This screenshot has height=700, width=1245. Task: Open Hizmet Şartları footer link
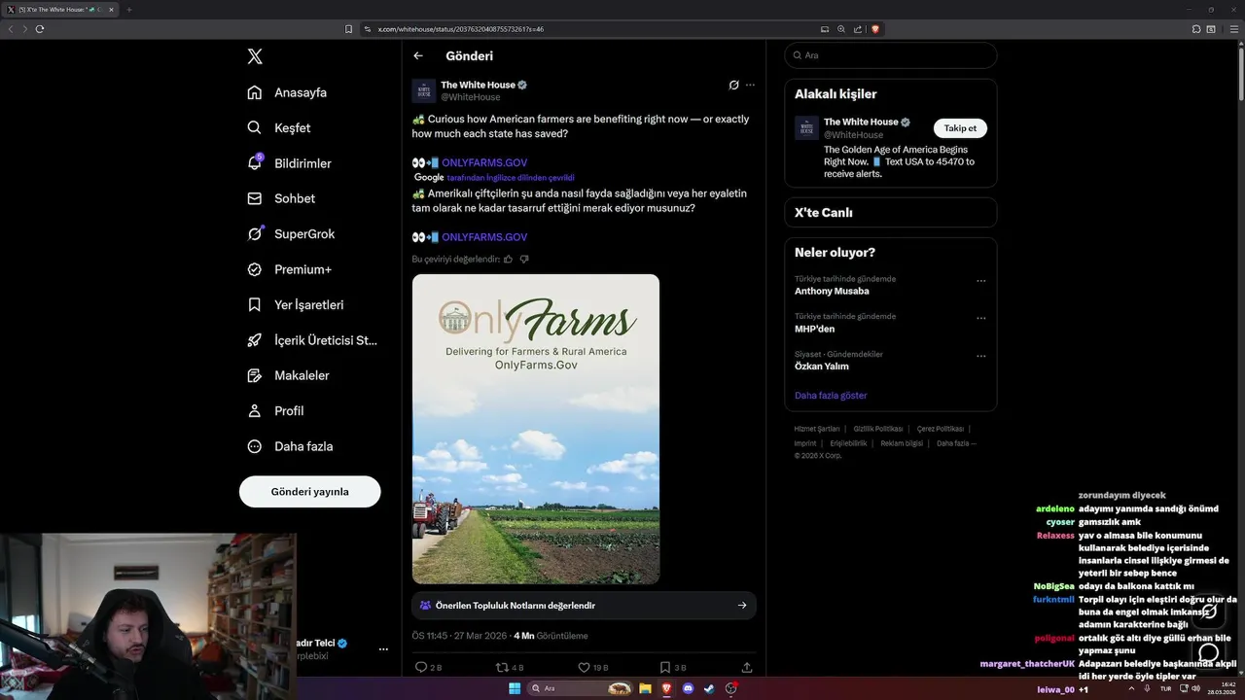[x=817, y=429]
